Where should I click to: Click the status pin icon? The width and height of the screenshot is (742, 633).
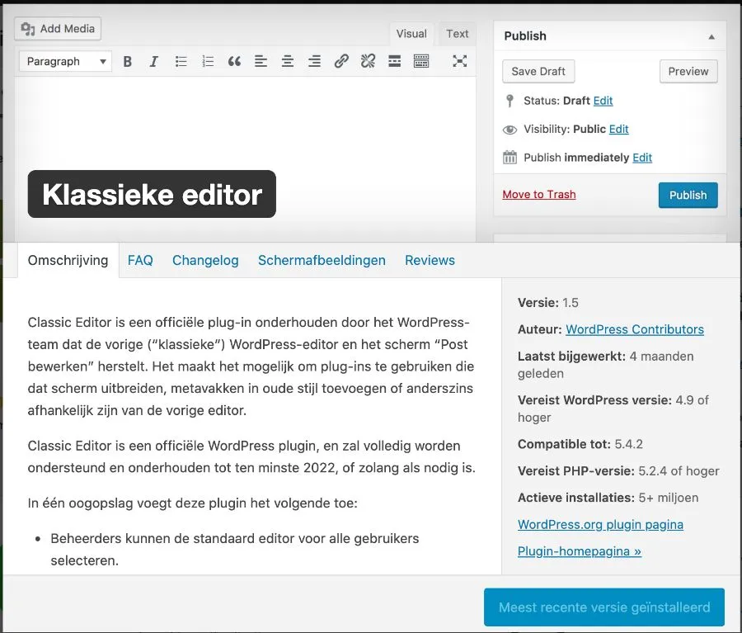510,101
